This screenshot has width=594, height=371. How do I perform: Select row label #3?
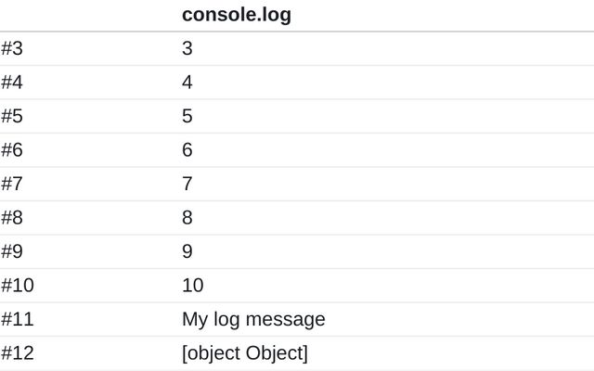[12, 48]
